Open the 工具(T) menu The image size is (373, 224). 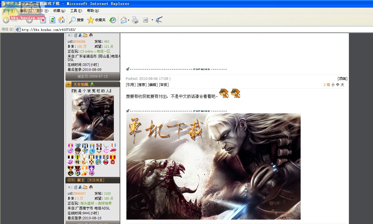point(76,11)
